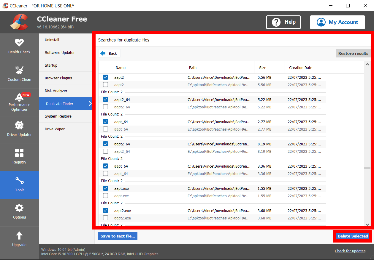This screenshot has height=260, width=374.
Task: Sort by Creation Date column header
Action: (x=300, y=67)
